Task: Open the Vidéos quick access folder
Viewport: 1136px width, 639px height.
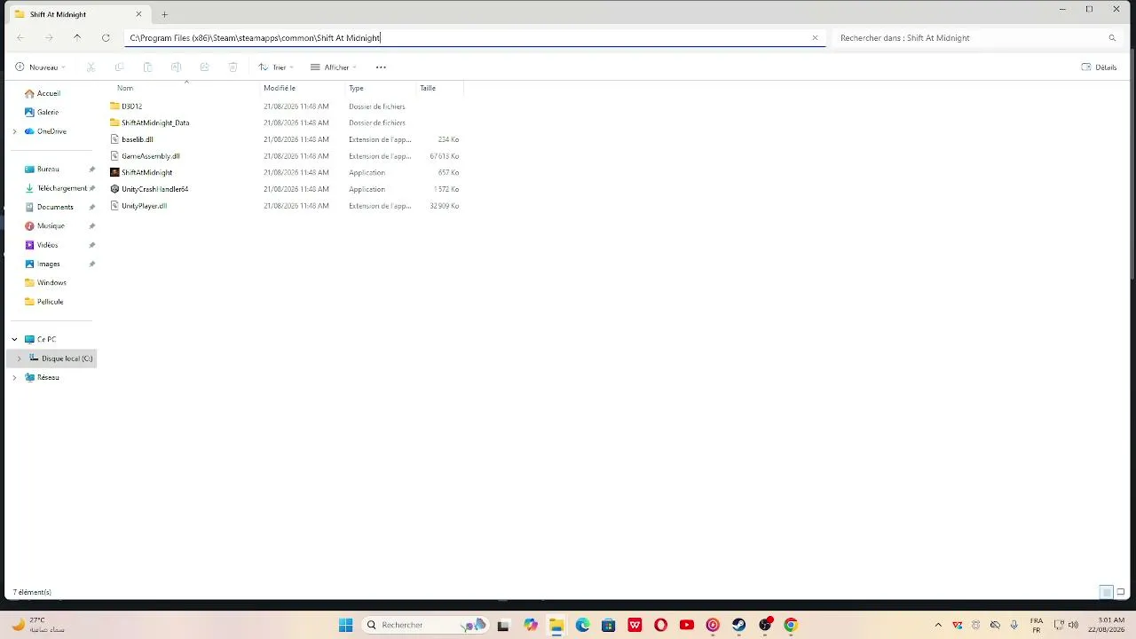Action: [x=47, y=245]
